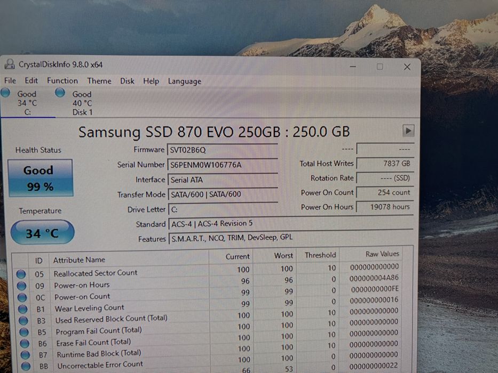This screenshot has height=373, width=498.
Task: Click the next disk arrow button
Action: coord(408,131)
